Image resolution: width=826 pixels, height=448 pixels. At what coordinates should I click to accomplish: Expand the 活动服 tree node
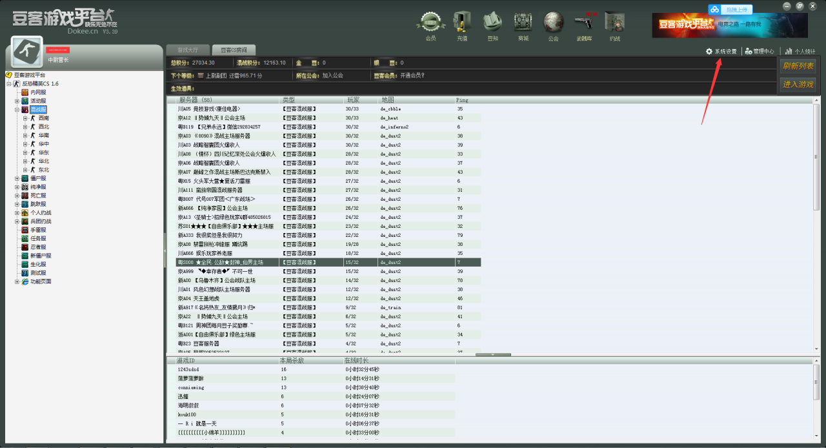coord(15,101)
